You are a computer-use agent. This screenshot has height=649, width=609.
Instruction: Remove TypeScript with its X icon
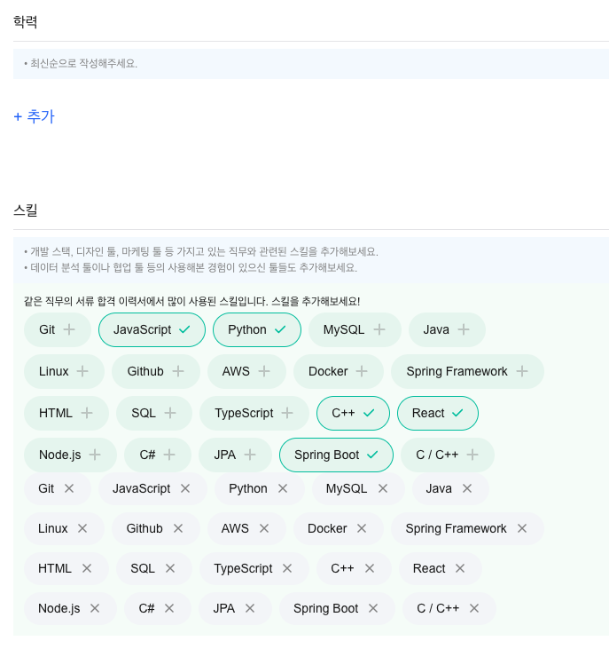[x=287, y=569]
